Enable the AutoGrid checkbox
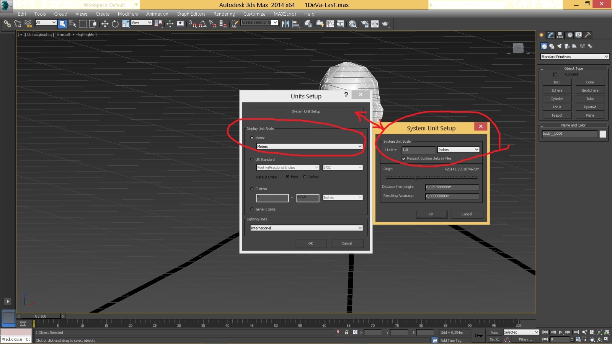 coord(555,75)
